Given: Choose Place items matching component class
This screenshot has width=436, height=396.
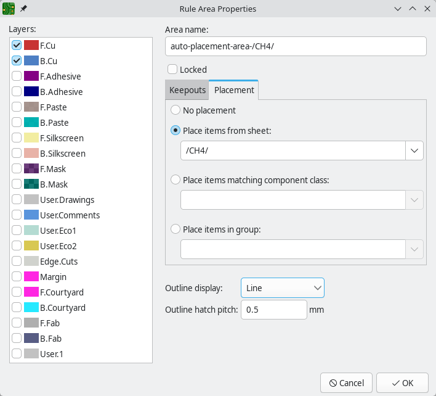Looking at the screenshot, I should click(176, 180).
